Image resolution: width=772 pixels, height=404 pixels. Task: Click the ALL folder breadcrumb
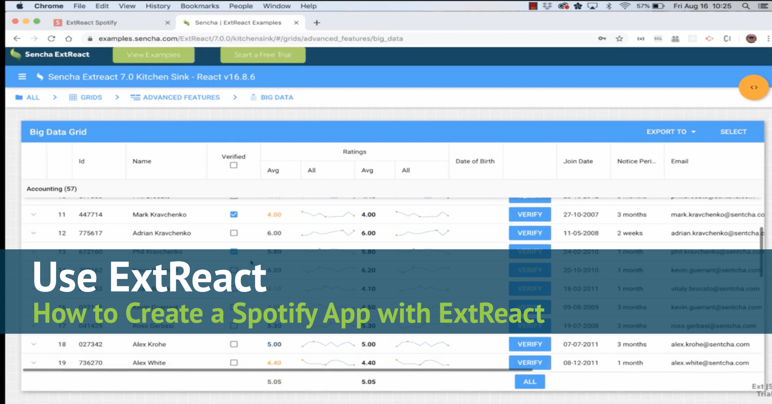click(x=28, y=97)
